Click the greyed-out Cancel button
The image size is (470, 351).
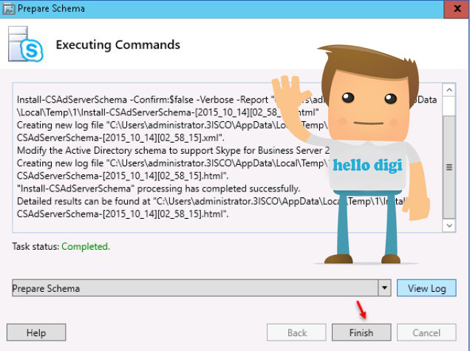426,332
